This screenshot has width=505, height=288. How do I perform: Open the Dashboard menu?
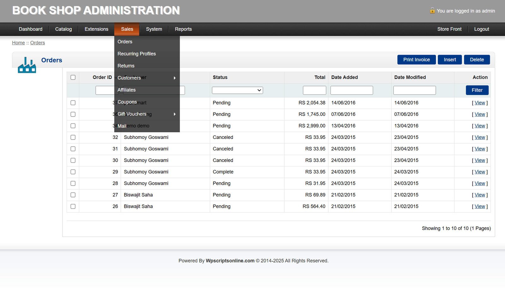[x=31, y=29]
